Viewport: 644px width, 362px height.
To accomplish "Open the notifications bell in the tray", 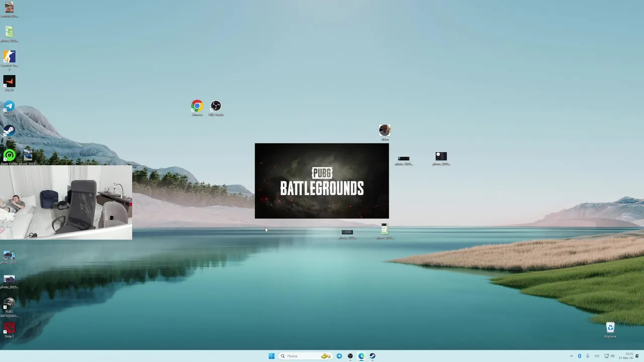I will click(x=637, y=356).
